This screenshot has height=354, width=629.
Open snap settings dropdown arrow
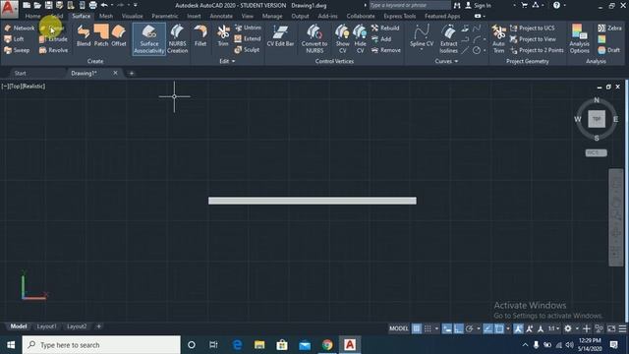click(436, 328)
